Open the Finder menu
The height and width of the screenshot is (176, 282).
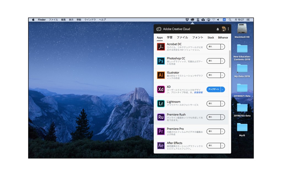click(42, 20)
